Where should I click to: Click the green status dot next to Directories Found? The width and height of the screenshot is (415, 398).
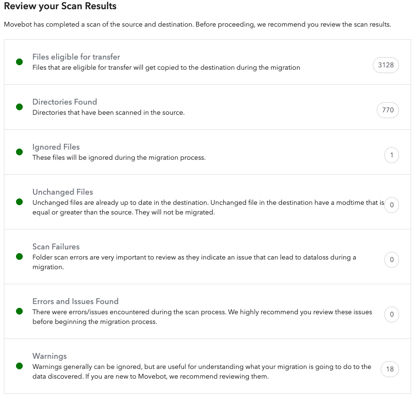coord(19,106)
